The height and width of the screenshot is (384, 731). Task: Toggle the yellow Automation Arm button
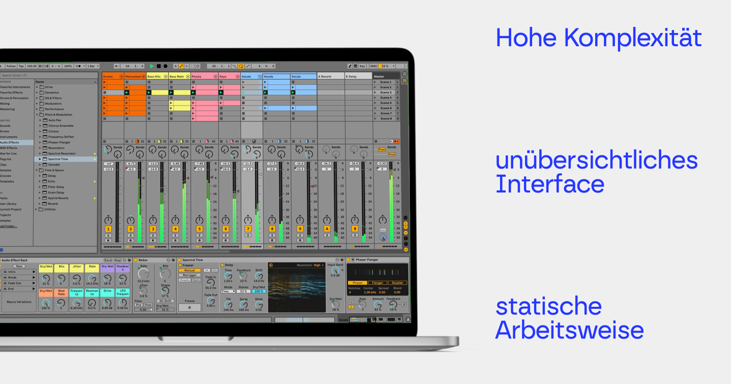click(181, 66)
